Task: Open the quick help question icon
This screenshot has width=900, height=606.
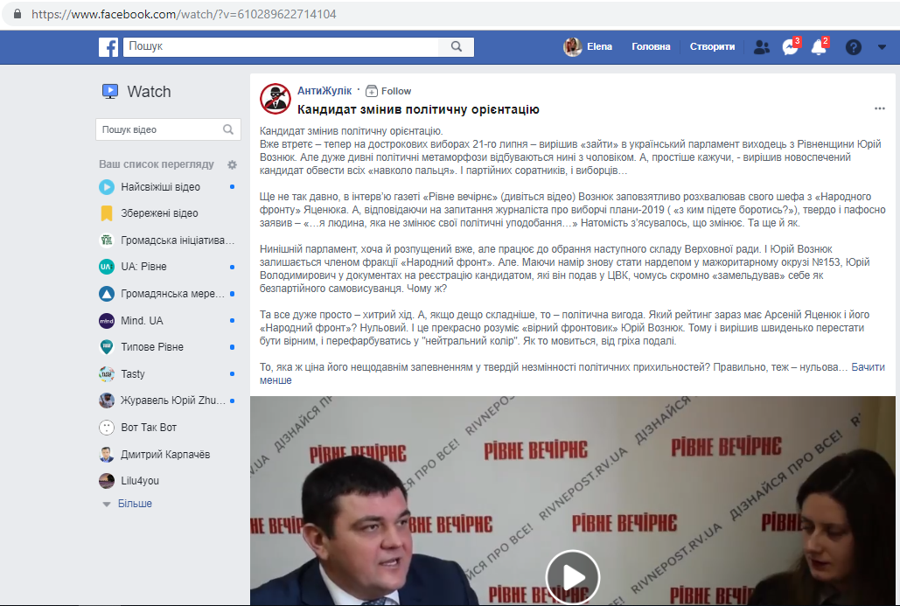Action: click(x=854, y=47)
